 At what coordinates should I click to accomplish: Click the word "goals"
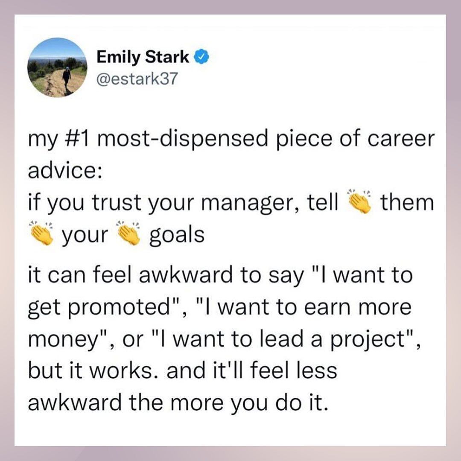click(x=177, y=235)
